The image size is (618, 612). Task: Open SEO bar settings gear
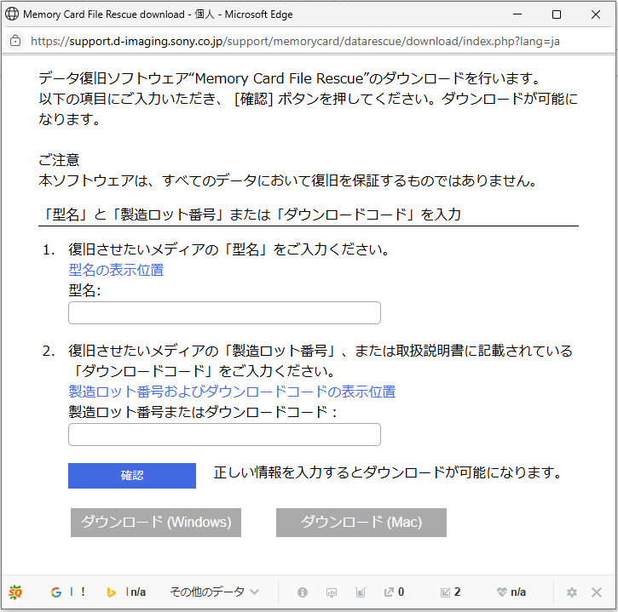click(x=571, y=592)
